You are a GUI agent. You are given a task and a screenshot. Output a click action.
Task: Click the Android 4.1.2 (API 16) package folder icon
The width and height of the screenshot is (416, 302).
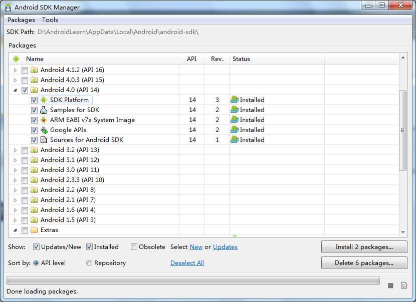coord(34,70)
